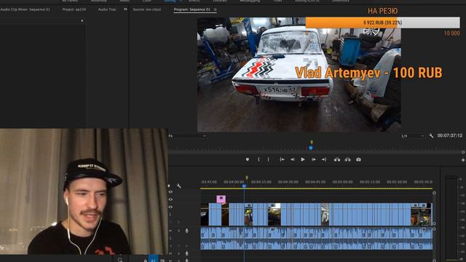Step forward one frame
The image size is (466, 262).
click(x=313, y=159)
